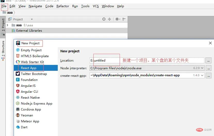Click the Foundation F icon
The height and width of the screenshot is (136, 214).
point(18,80)
